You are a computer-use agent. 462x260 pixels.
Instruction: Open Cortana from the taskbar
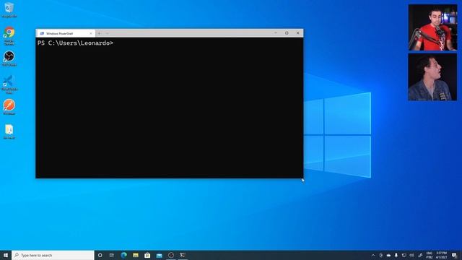pyautogui.click(x=100, y=255)
